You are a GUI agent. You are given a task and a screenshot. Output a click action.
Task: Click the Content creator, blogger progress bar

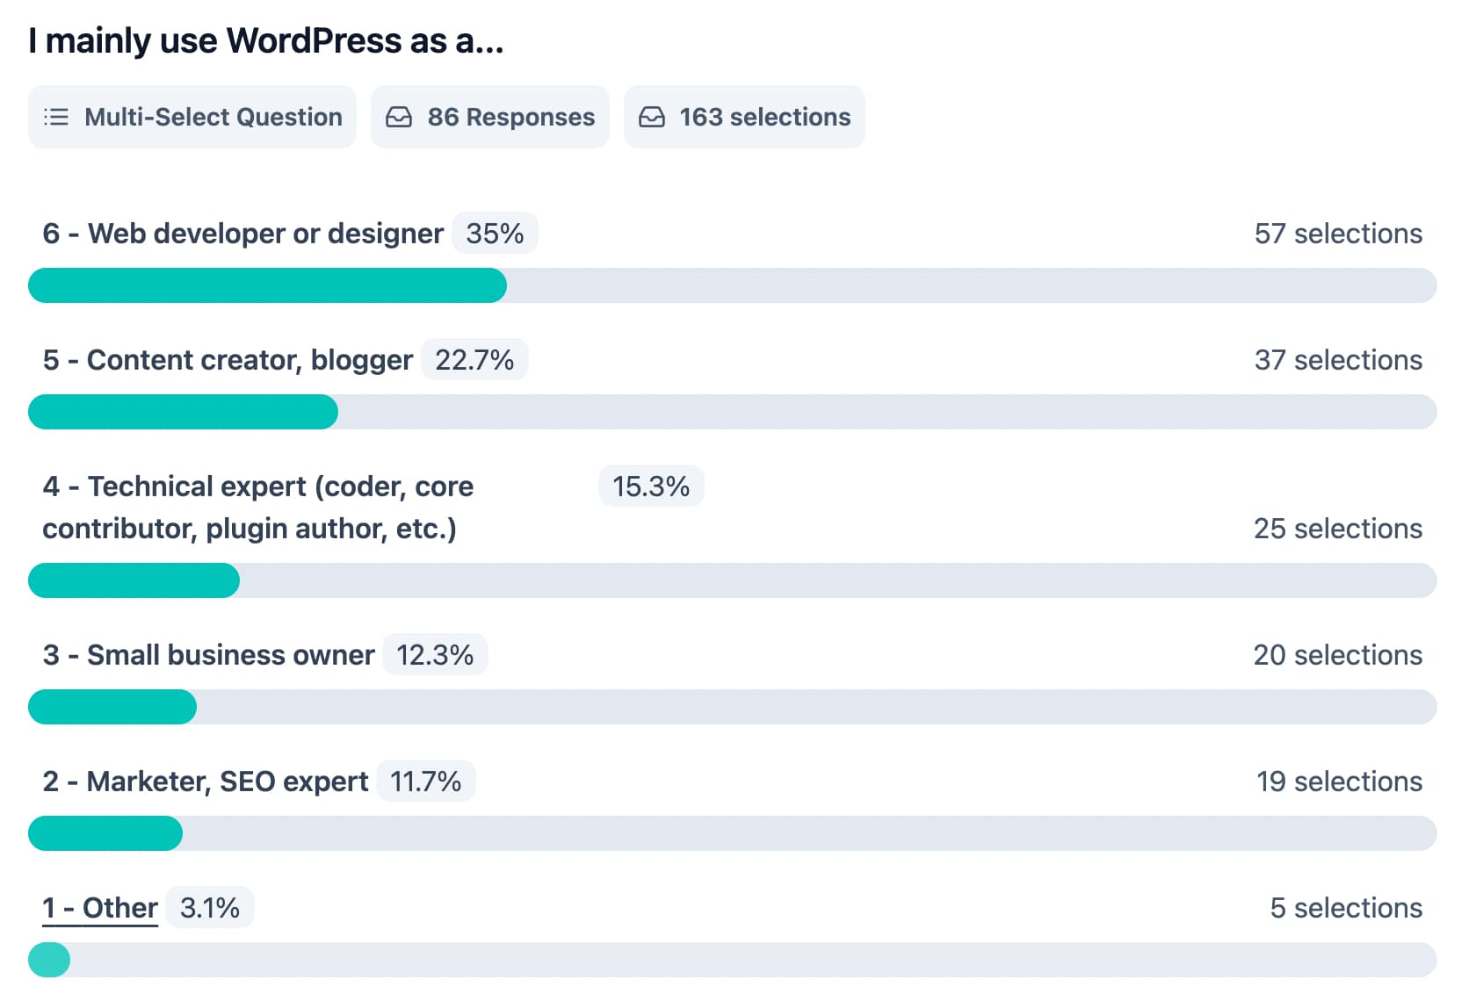[x=732, y=412]
